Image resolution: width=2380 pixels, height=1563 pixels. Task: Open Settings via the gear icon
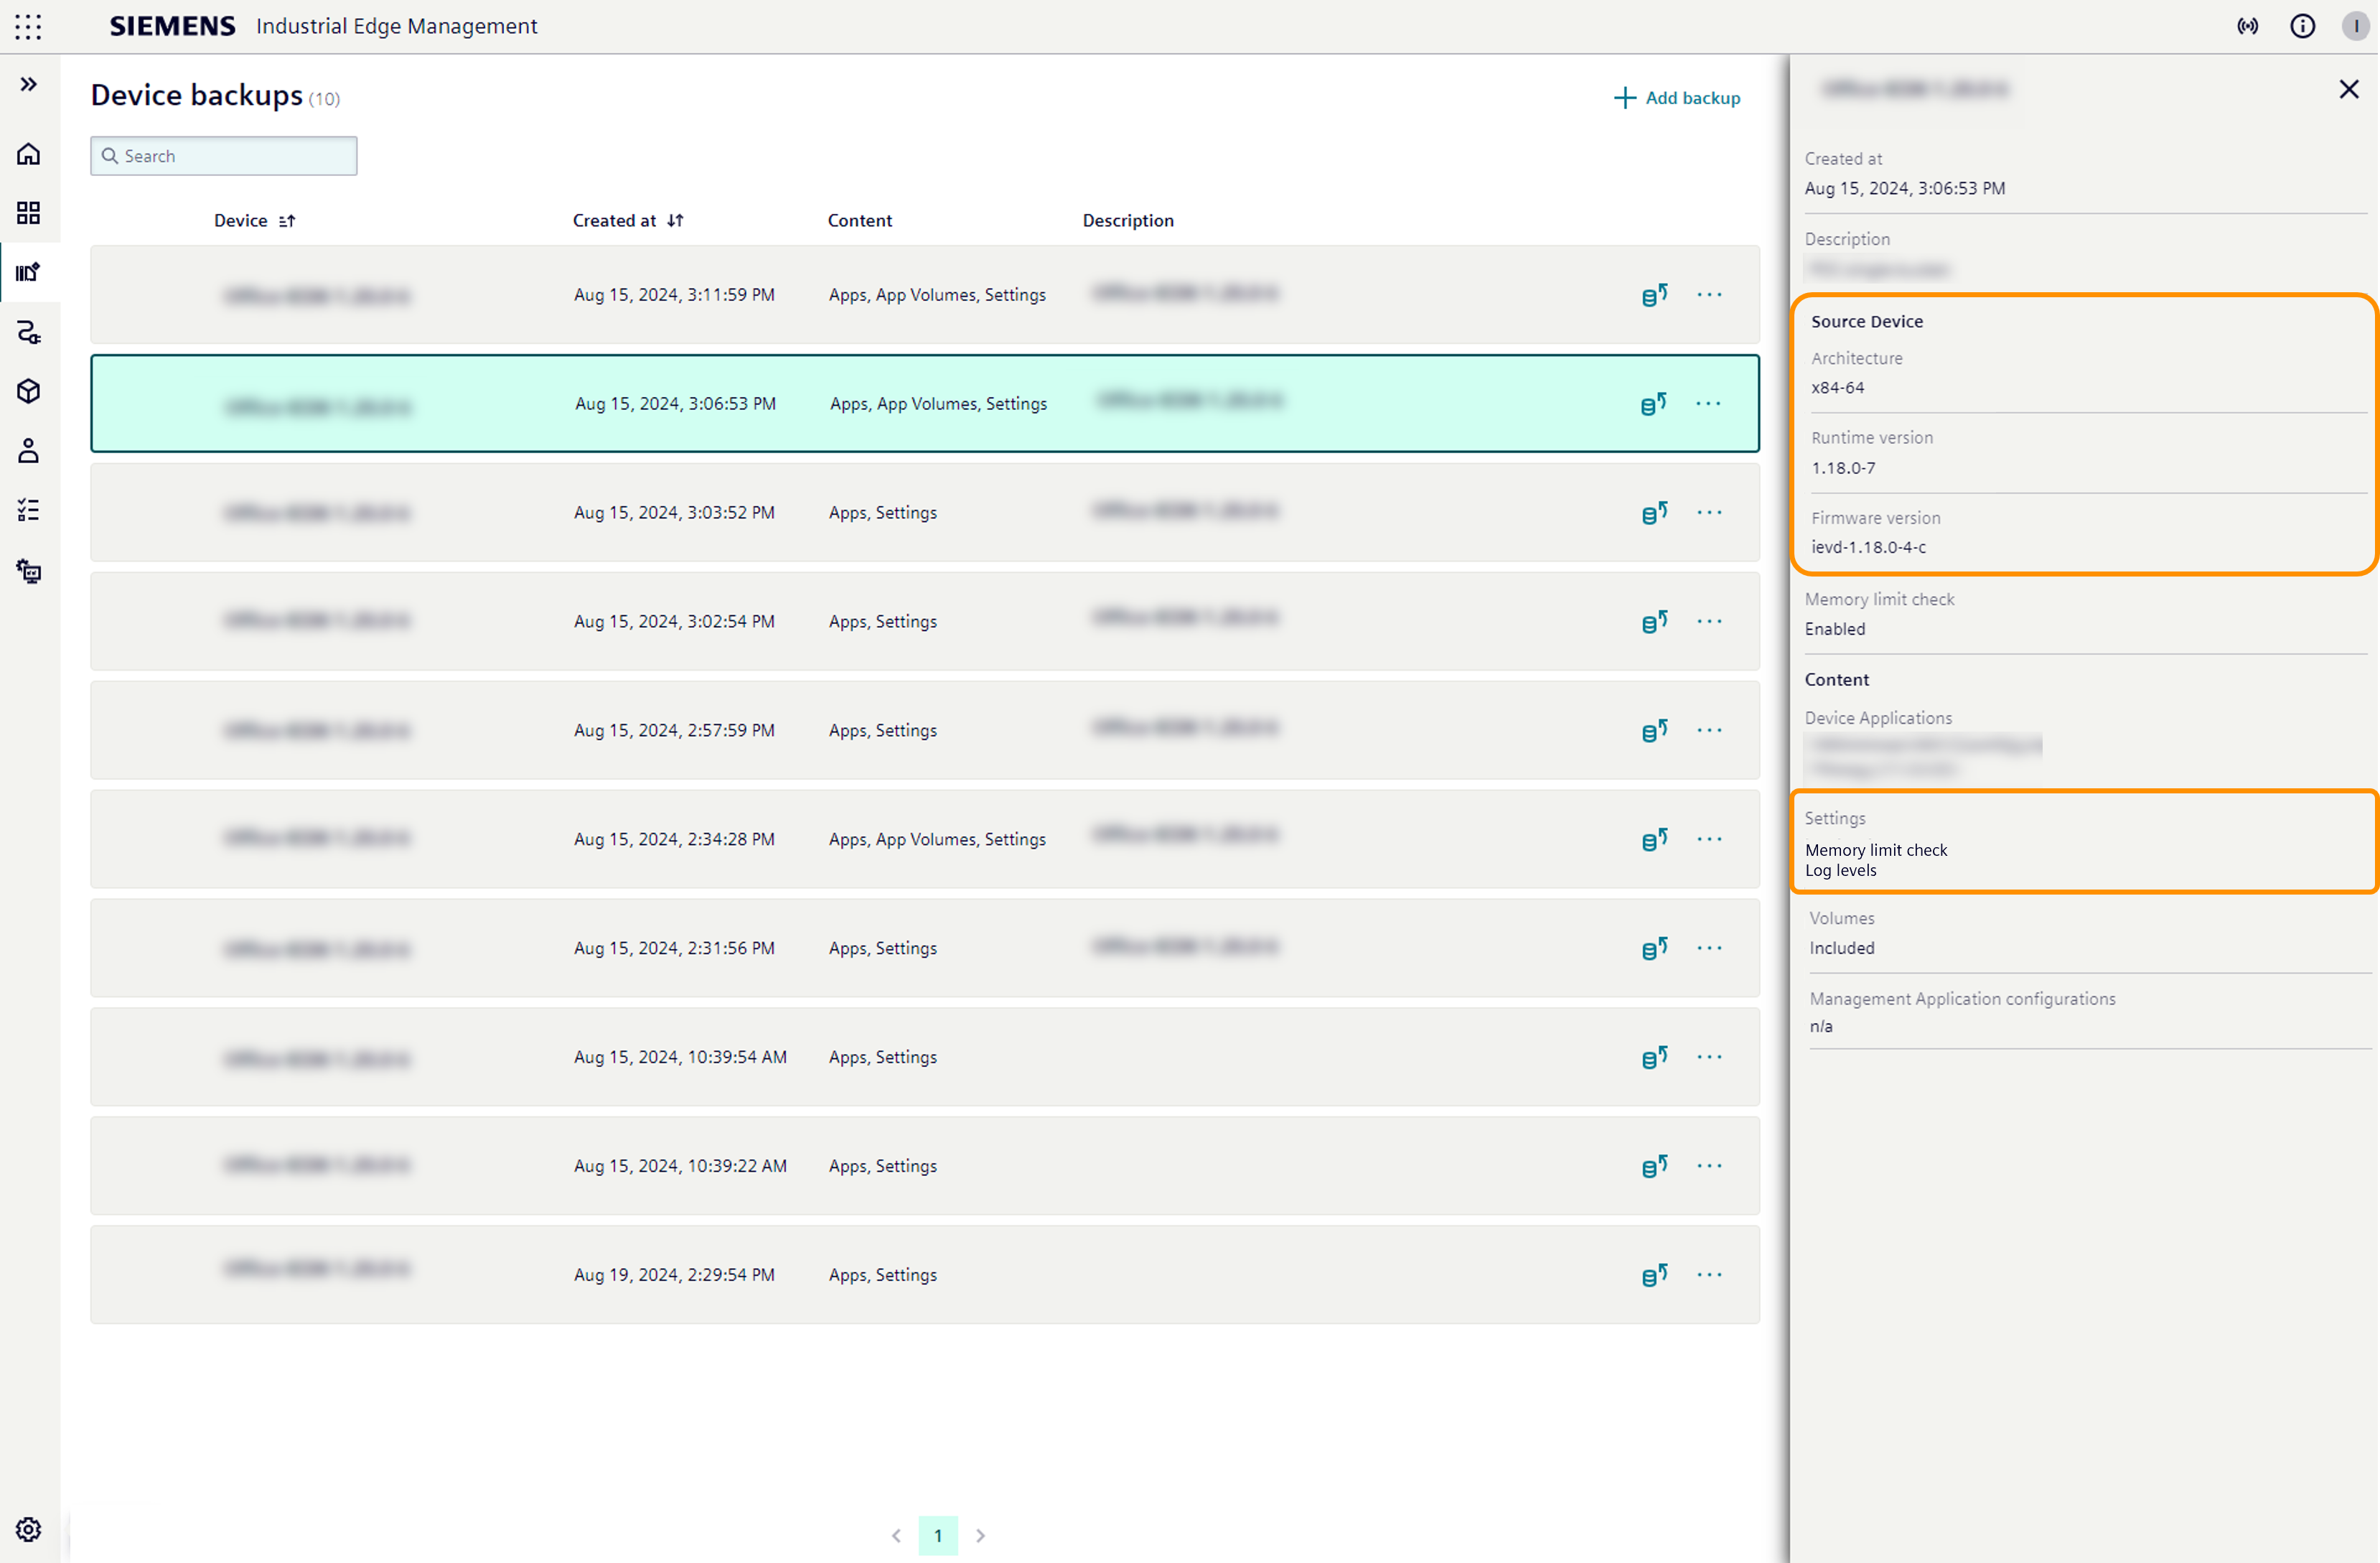point(28,1529)
